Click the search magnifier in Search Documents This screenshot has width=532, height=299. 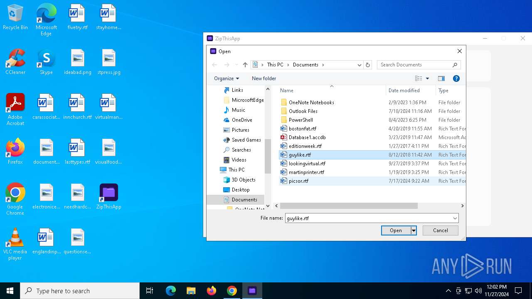(x=455, y=65)
